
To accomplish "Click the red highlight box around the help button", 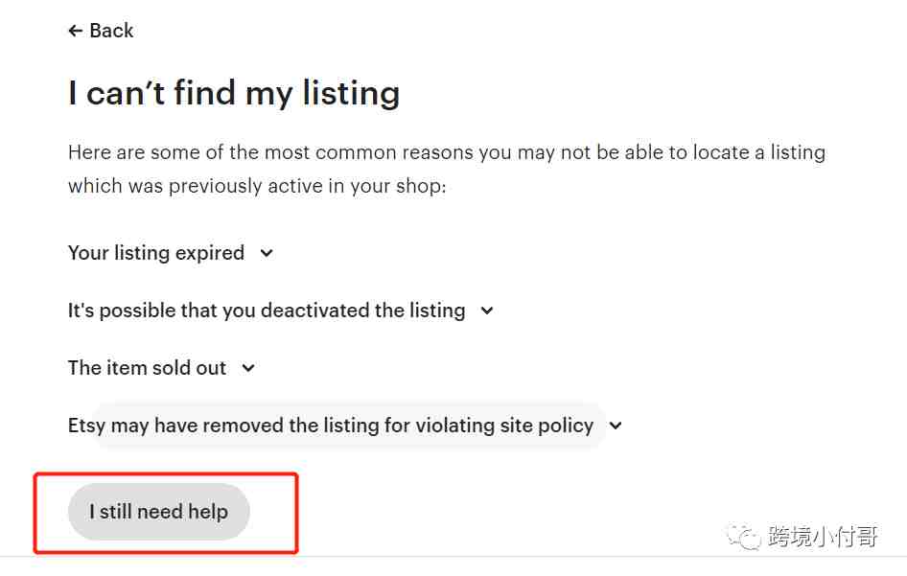I will (x=166, y=513).
